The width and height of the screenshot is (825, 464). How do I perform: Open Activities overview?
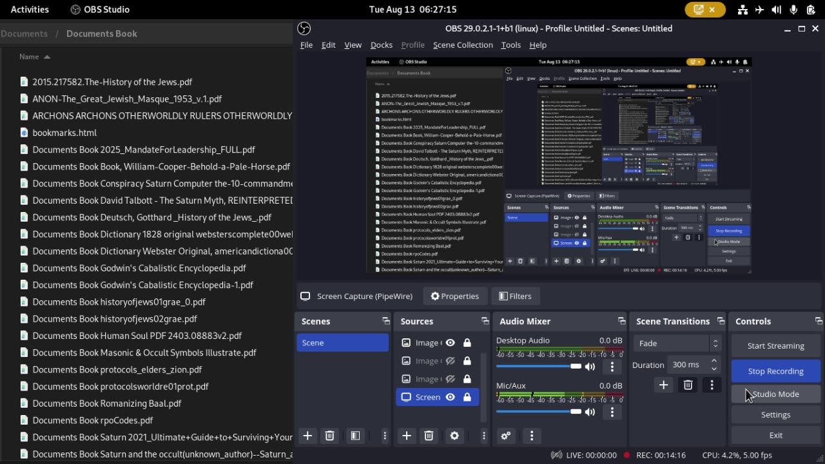point(30,10)
